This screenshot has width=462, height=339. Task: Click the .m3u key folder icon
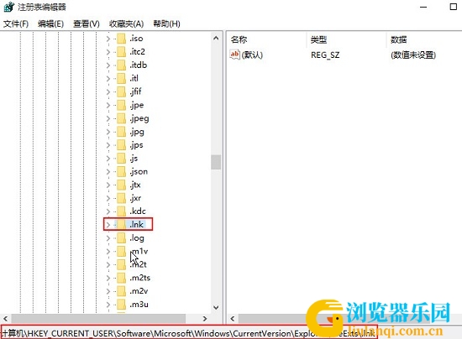click(122, 305)
